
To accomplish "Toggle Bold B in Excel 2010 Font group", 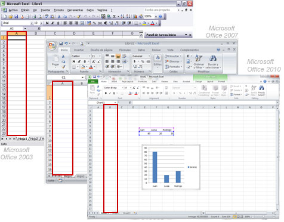I will pos(106,93).
